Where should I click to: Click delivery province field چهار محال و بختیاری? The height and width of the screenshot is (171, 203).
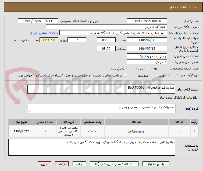147,56
